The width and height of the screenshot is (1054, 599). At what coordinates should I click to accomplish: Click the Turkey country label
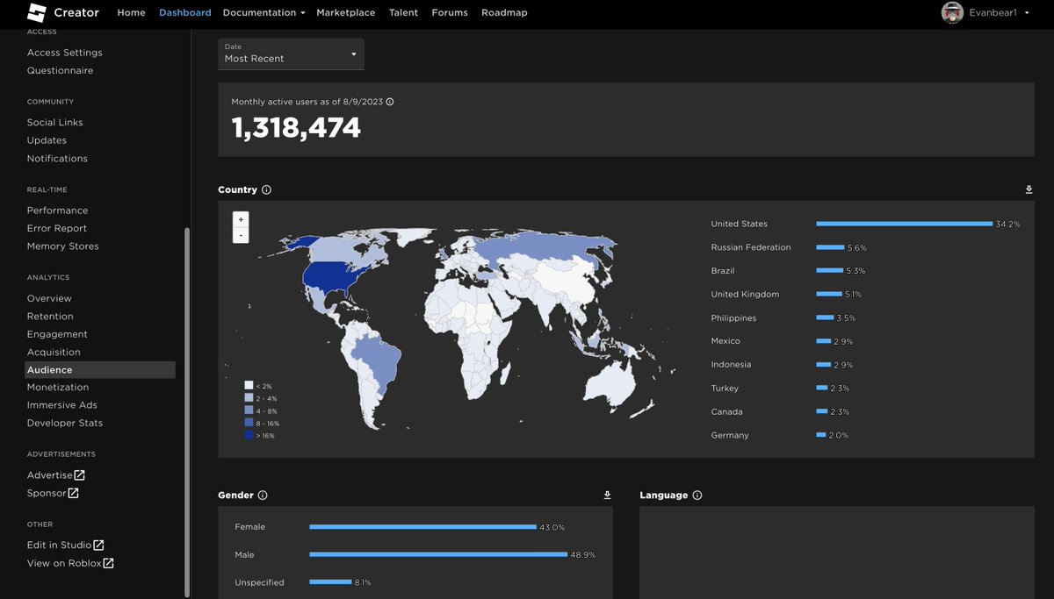(725, 388)
